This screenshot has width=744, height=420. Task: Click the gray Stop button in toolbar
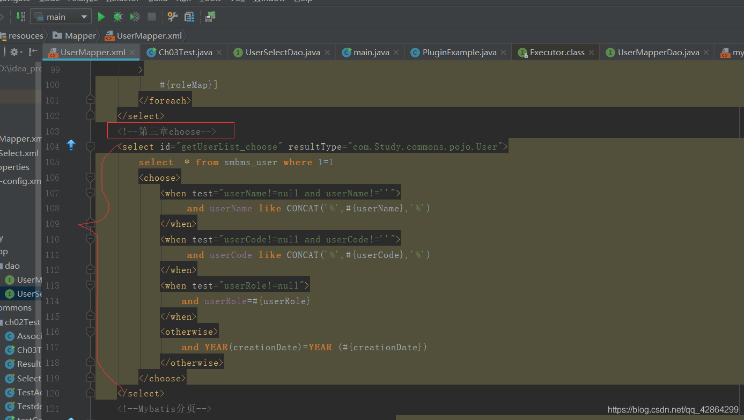click(x=152, y=17)
